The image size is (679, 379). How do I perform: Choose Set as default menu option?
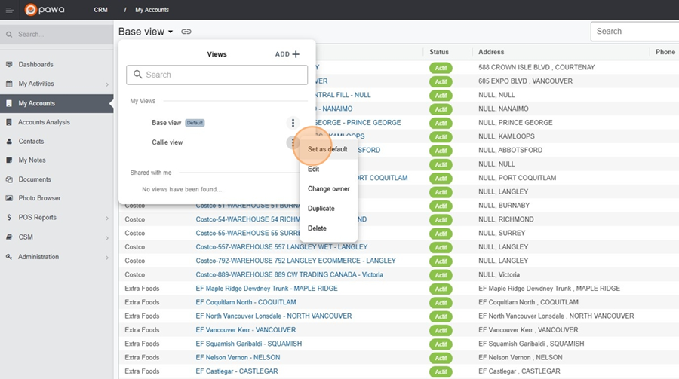[x=328, y=149]
